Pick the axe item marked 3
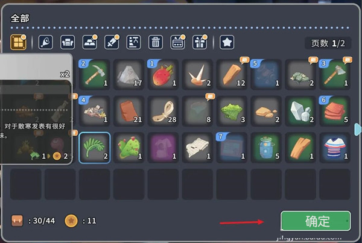362x243 pixels. click(335, 74)
